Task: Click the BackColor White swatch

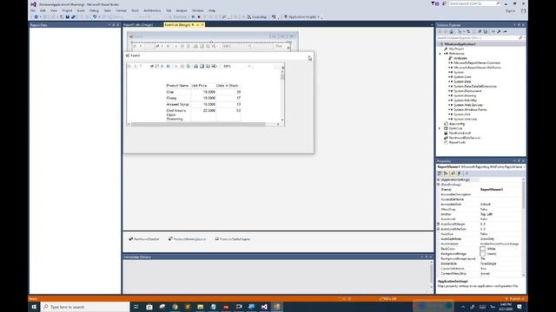Action: coord(483,249)
